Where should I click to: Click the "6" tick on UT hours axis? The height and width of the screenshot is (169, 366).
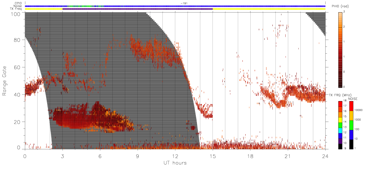pyautogui.click(x=100, y=156)
